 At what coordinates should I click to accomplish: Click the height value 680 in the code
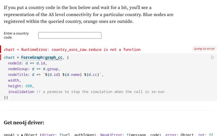(29, 86)
